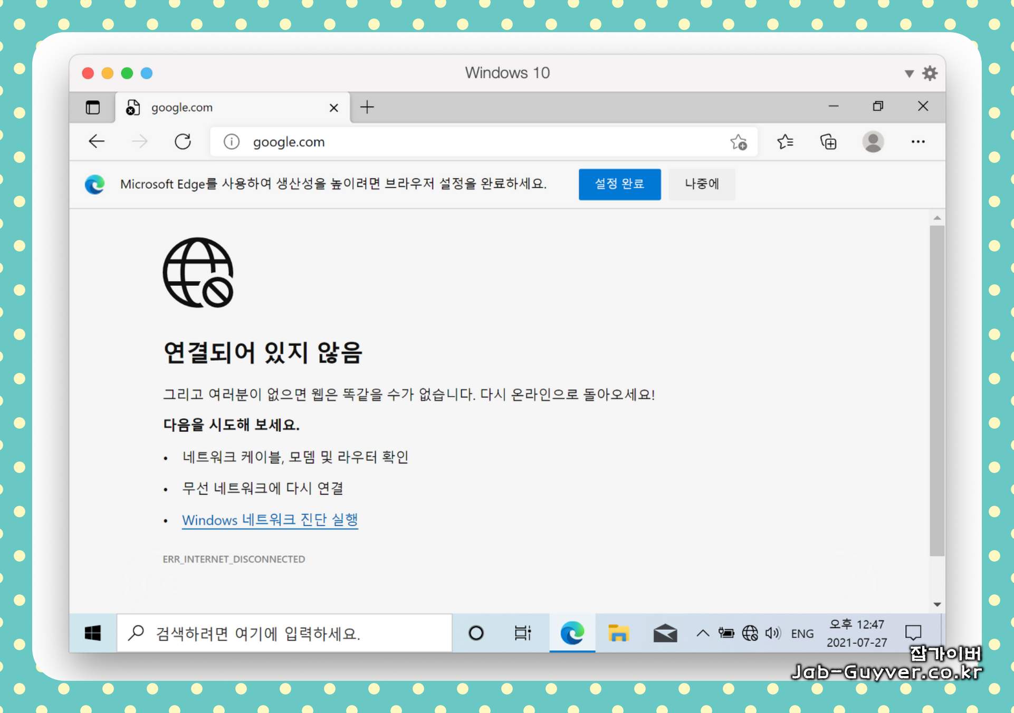This screenshot has height=713, width=1014.
Task: Click the browser back arrow
Action: [97, 141]
